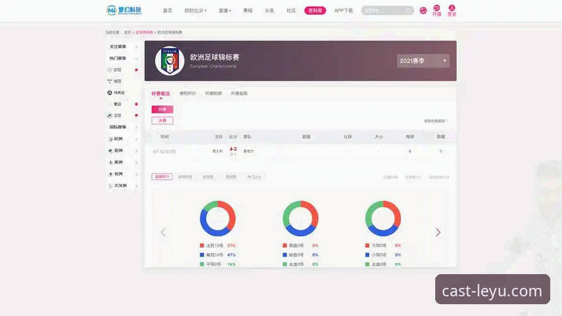The image size is (562, 316).
Task: Open 社区 in the top navigation
Action: tap(291, 10)
